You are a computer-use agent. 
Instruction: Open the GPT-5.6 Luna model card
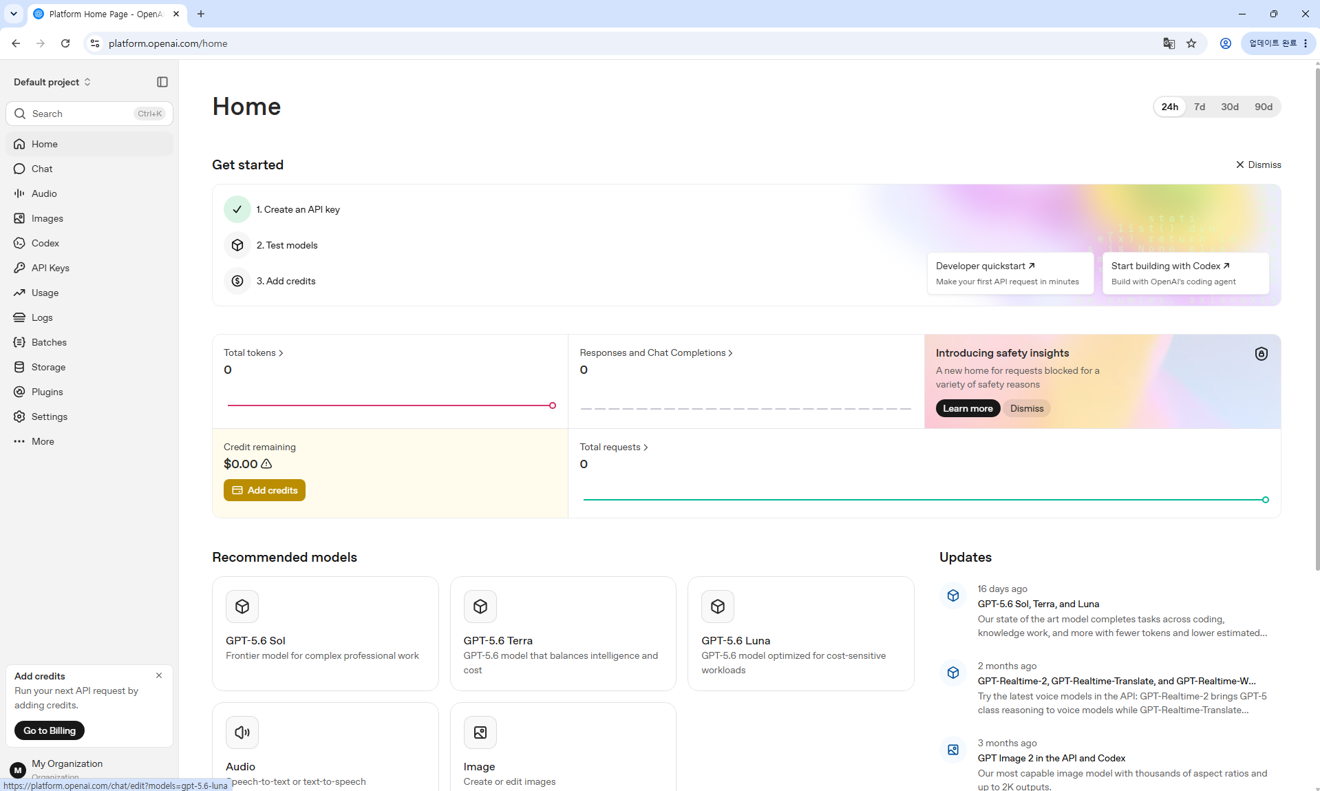tap(801, 633)
